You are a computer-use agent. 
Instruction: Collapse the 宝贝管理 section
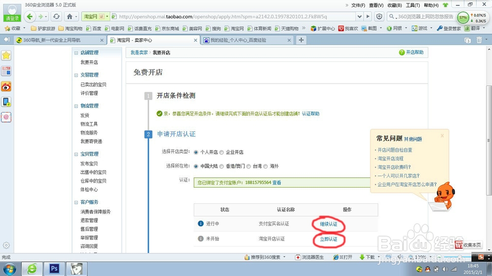point(76,154)
